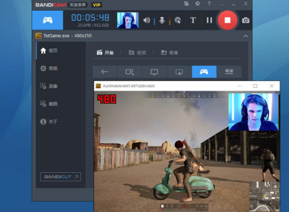Open the output folder icon in title bar
Viewport: 289px width, 212px height.
(x=186, y=4)
